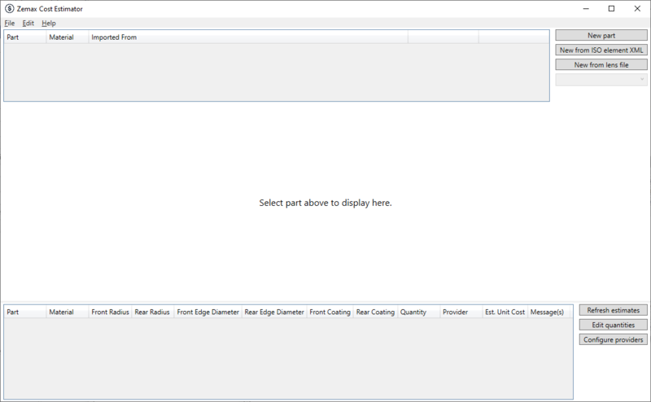The width and height of the screenshot is (651, 402).
Task: Click the Est. Unit Cost column header
Action: point(505,312)
